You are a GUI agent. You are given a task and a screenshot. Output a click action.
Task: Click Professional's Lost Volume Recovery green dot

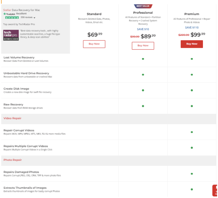pos(143,59)
